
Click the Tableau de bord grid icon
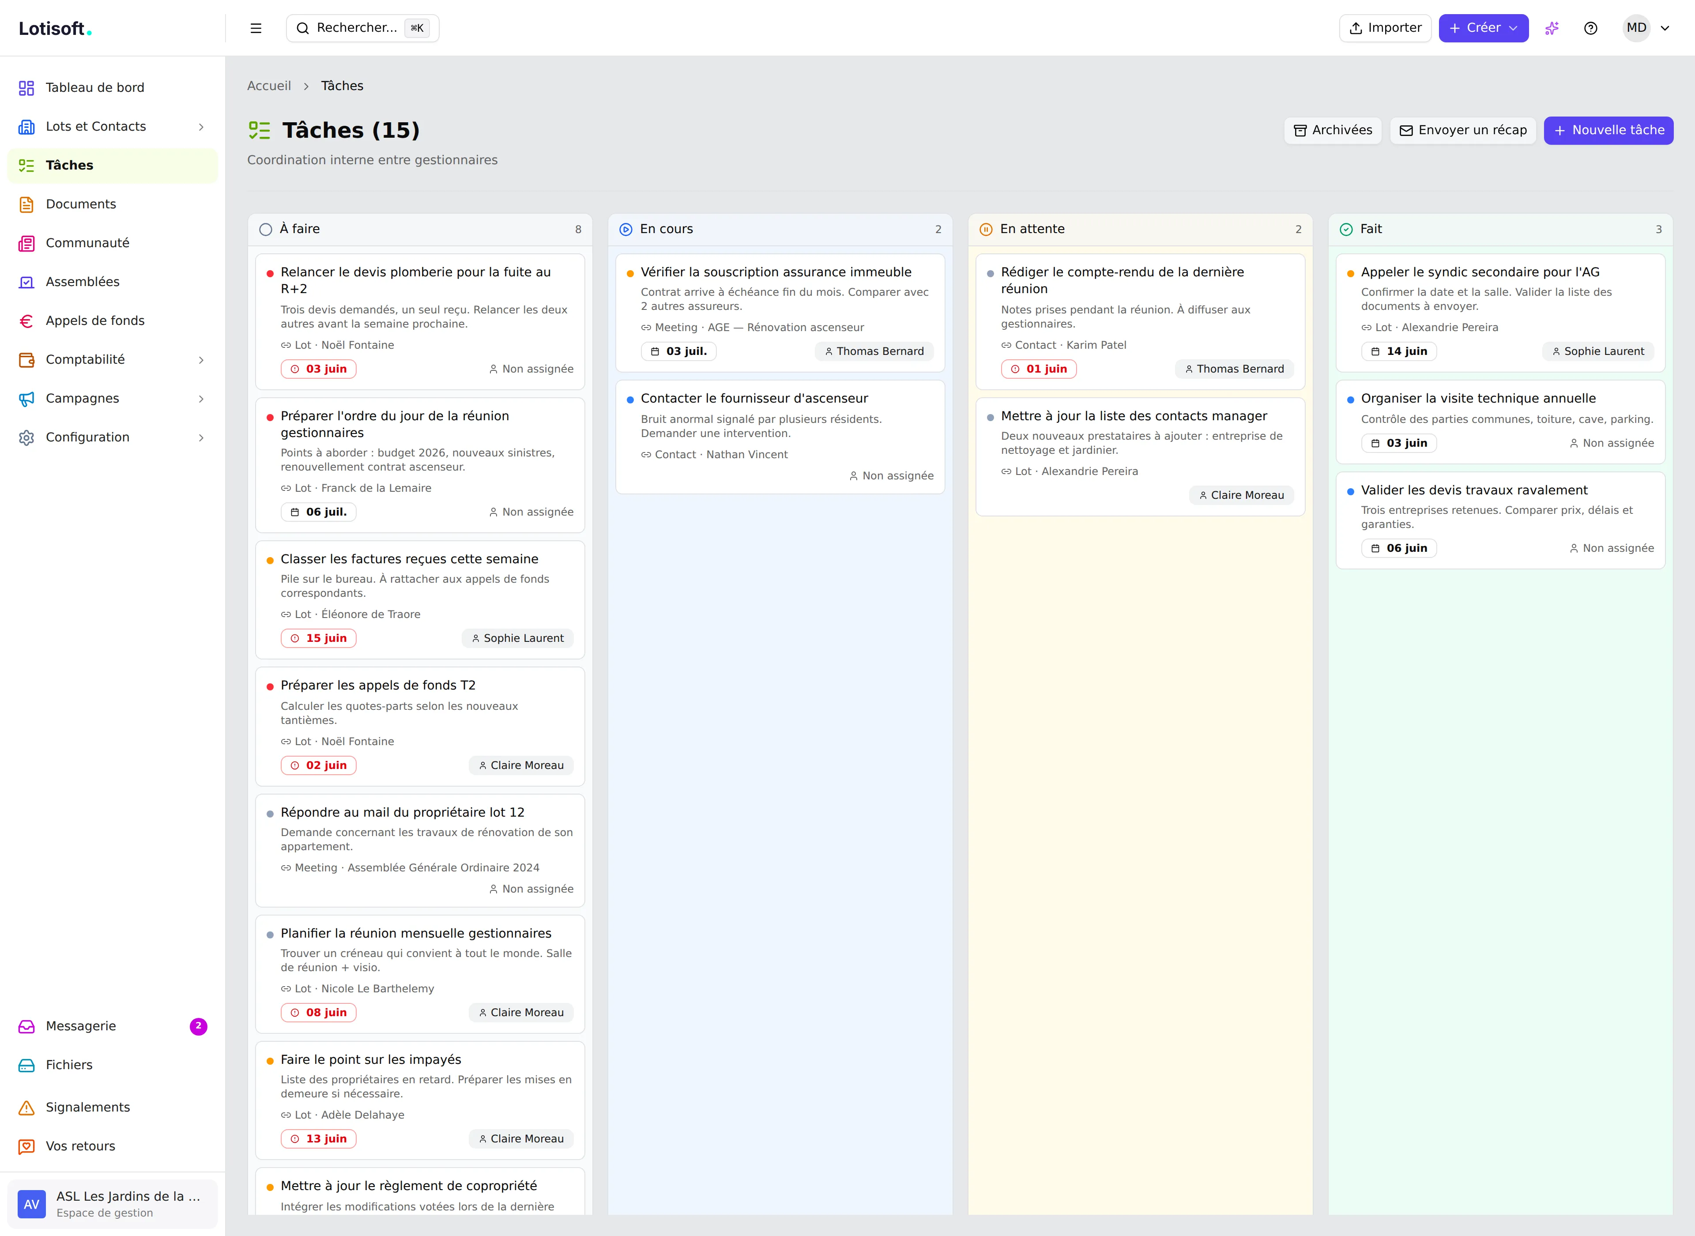26,87
